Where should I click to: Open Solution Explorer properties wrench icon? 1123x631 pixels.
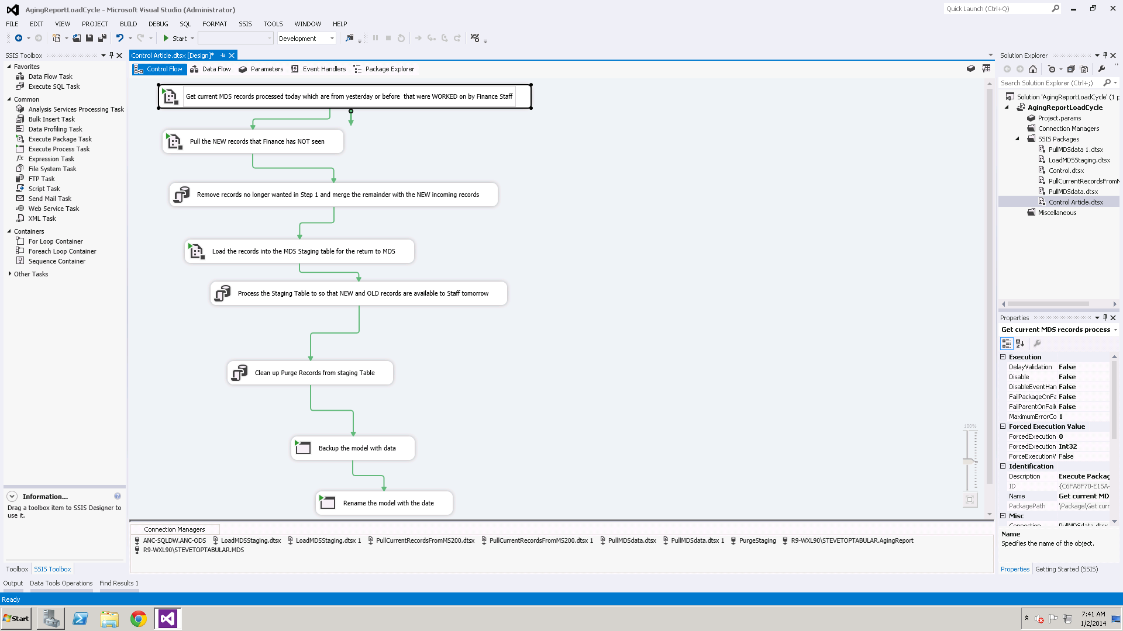[x=1101, y=69]
